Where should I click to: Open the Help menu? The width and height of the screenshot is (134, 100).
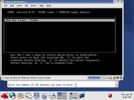coord(49,6)
